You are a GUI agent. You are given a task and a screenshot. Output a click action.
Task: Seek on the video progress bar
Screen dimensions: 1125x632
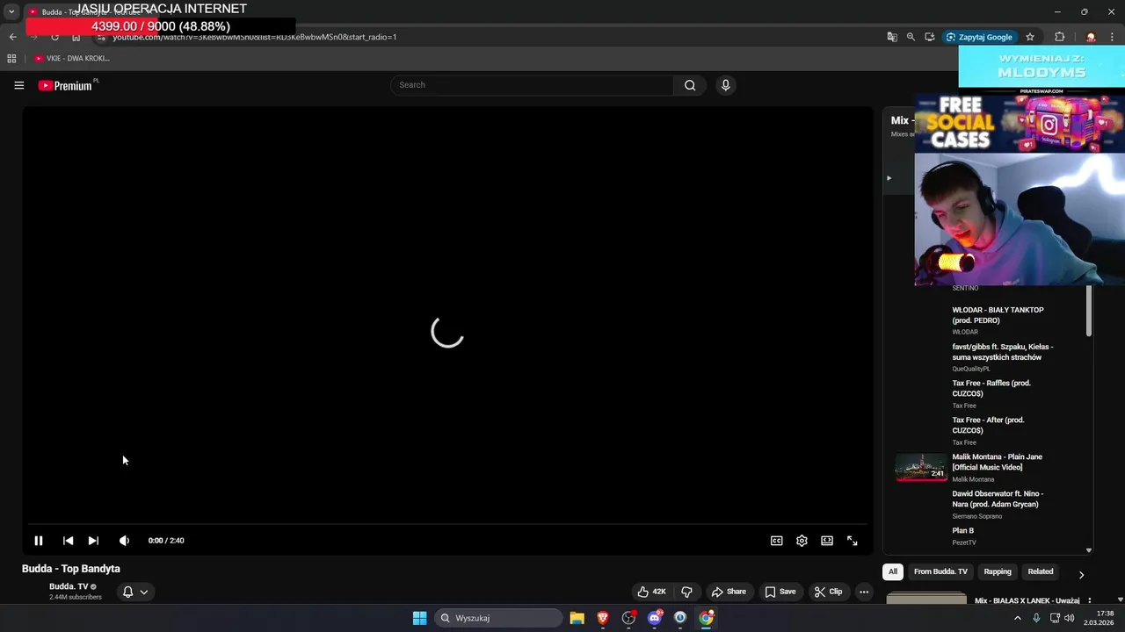[448, 524]
